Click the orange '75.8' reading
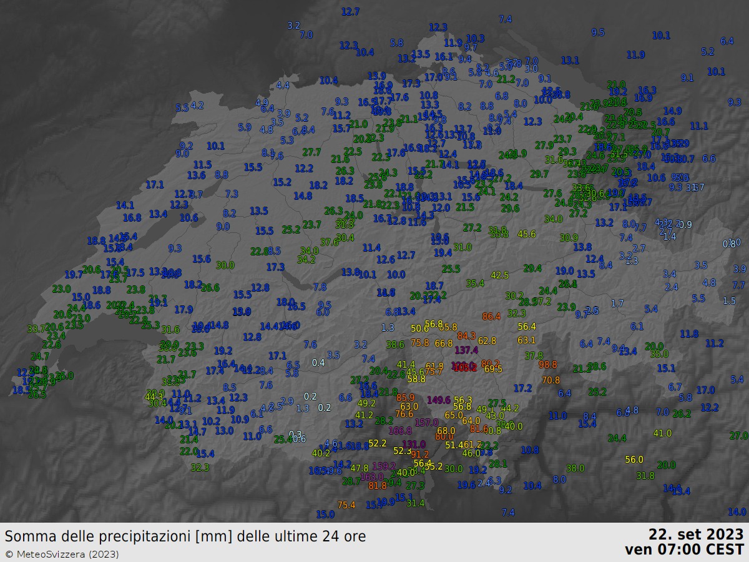 pos(420,342)
